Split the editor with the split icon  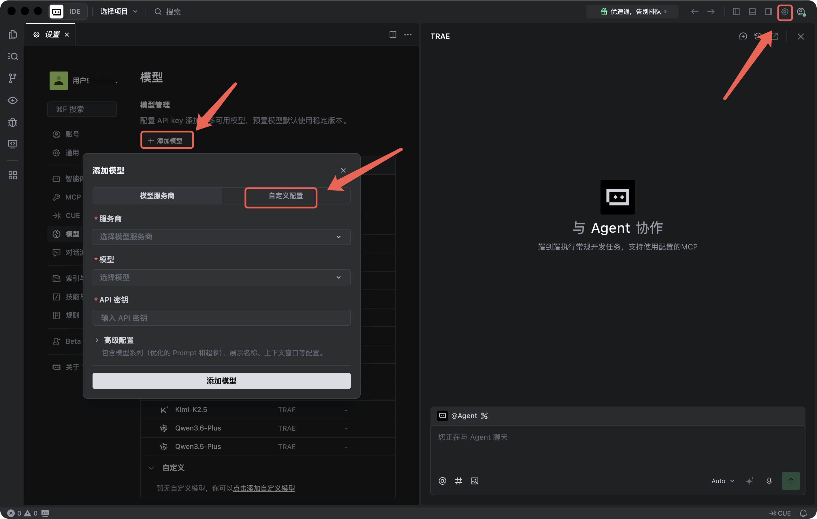[393, 35]
